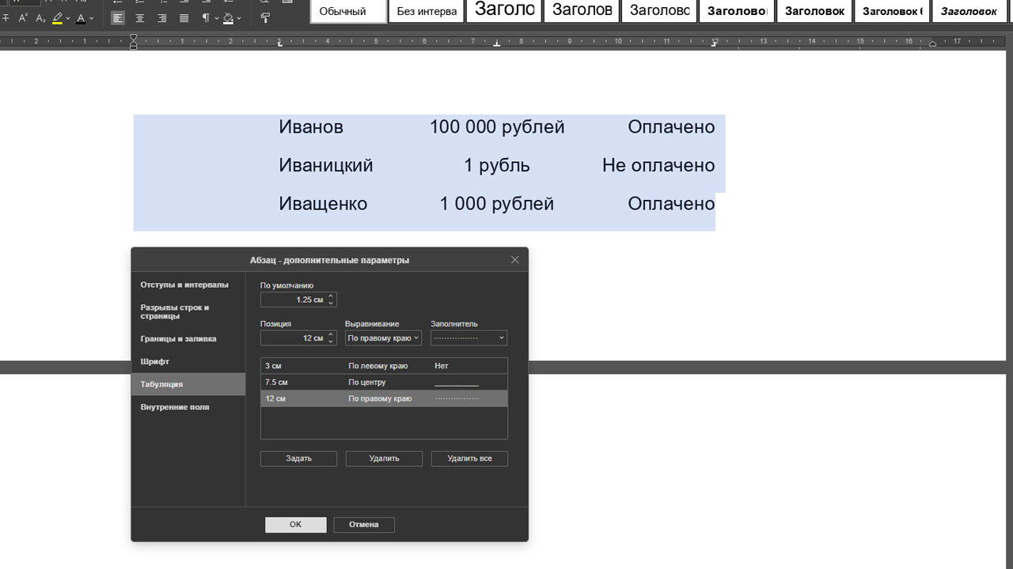Open the Заполнитель dropdown

(x=469, y=338)
